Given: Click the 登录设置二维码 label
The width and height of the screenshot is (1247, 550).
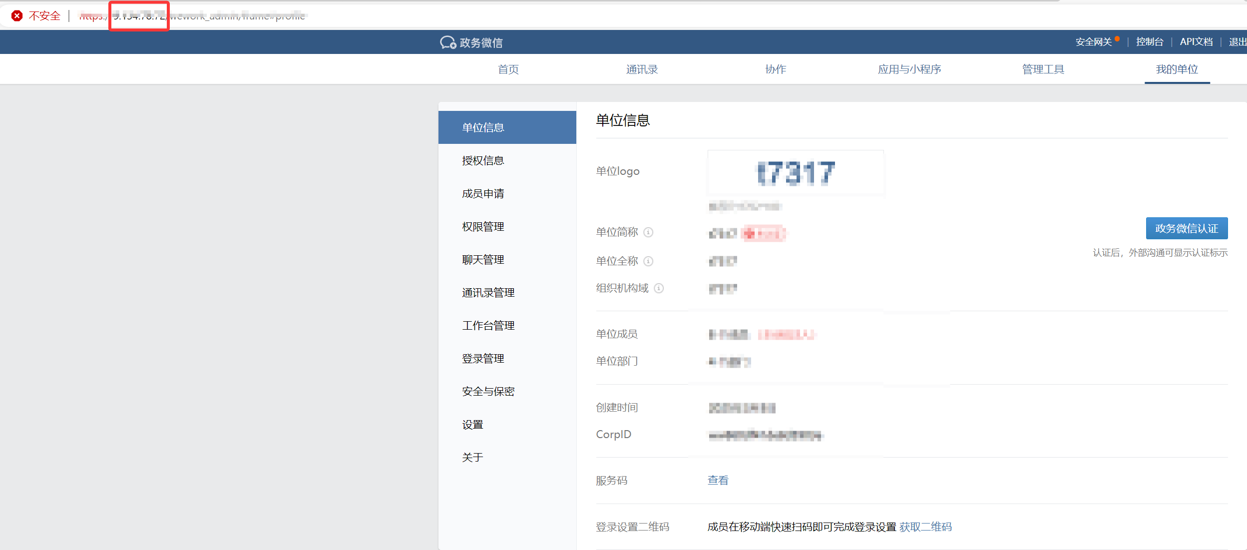Looking at the screenshot, I should tap(632, 527).
